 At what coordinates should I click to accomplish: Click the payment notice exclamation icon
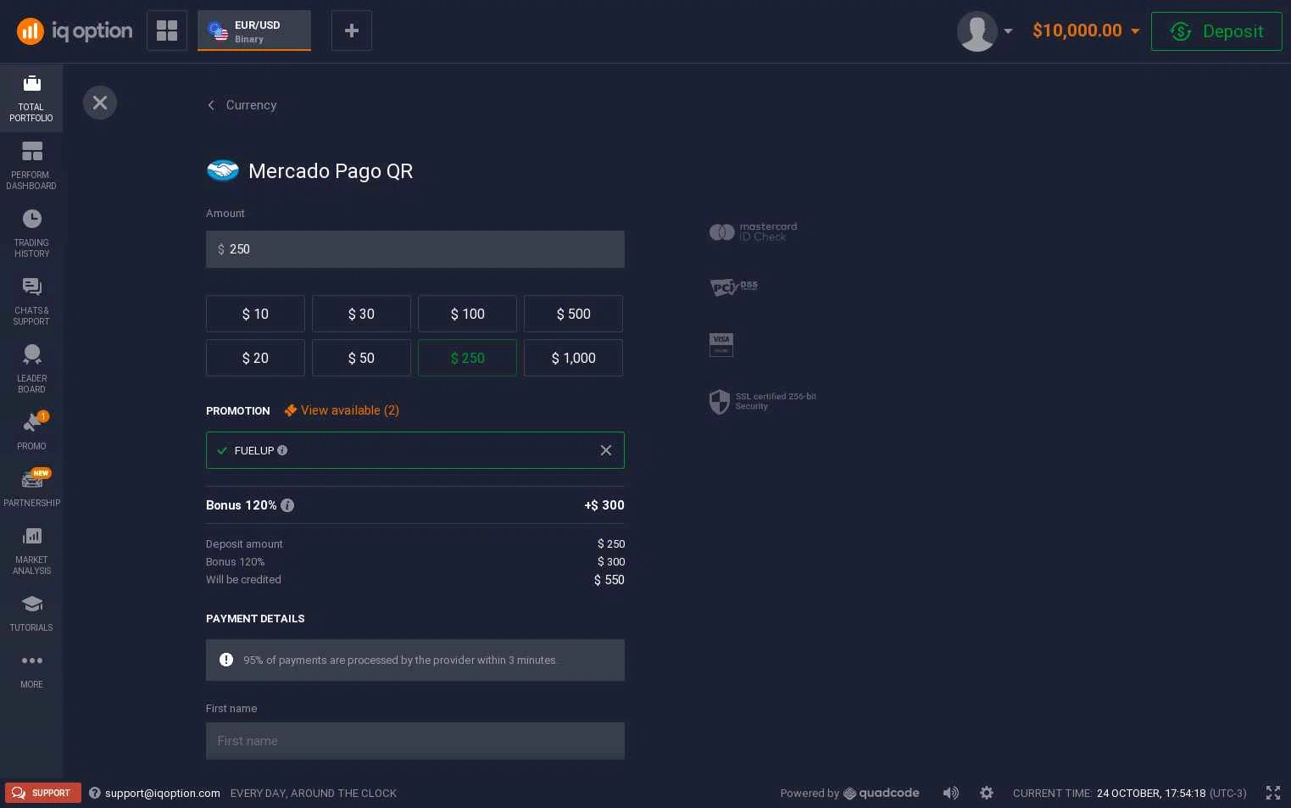coord(226,660)
